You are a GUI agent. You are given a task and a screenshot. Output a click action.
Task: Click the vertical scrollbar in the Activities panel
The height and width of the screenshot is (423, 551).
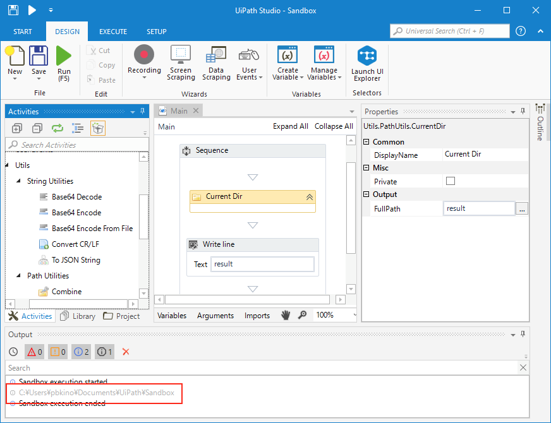[144, 215]
